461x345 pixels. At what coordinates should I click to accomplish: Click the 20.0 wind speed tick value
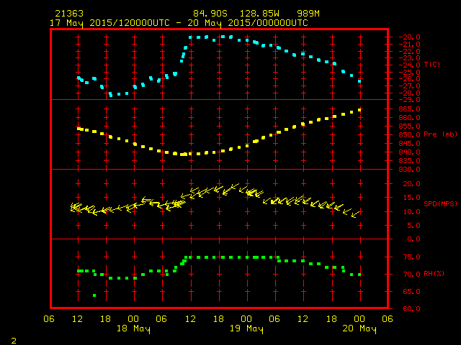pyautogui.click(x=412, y=184)
